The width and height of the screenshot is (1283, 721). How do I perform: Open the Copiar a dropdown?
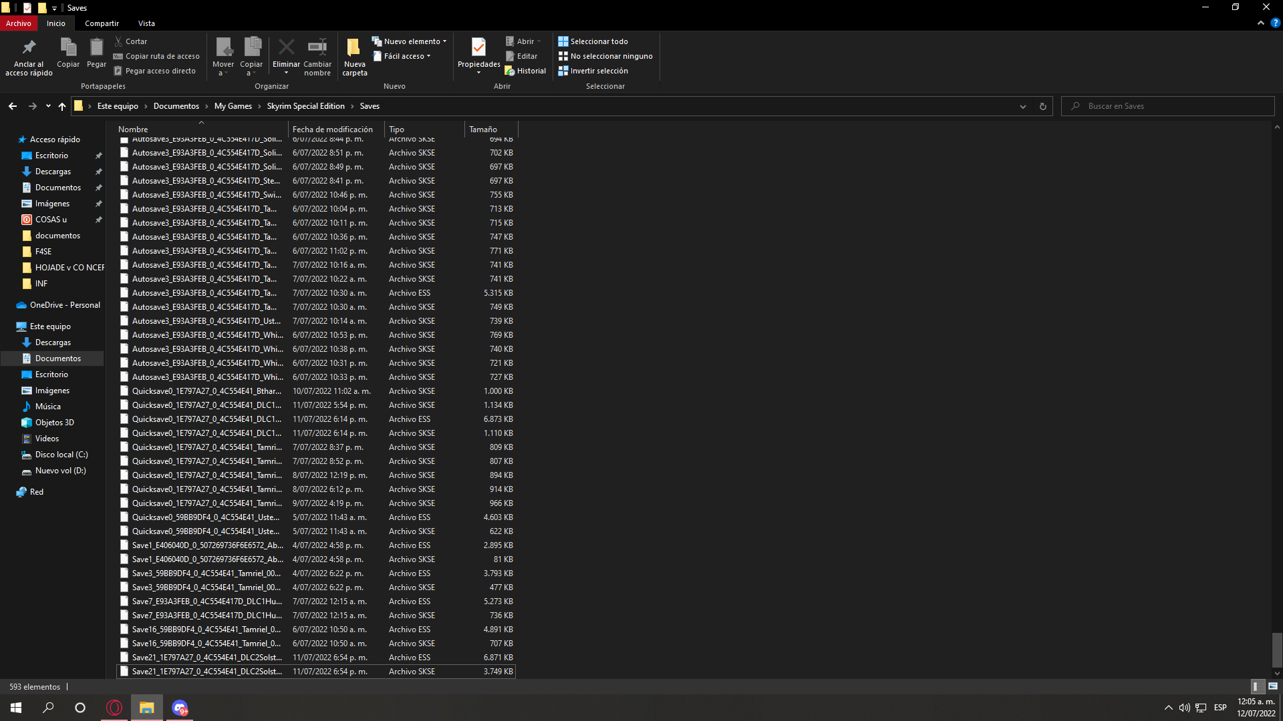[x=251, y=57]
